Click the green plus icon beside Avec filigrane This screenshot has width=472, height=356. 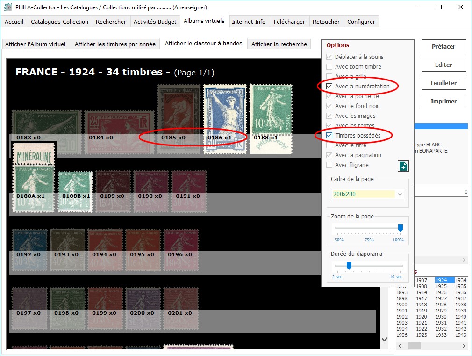pos(403,166)
